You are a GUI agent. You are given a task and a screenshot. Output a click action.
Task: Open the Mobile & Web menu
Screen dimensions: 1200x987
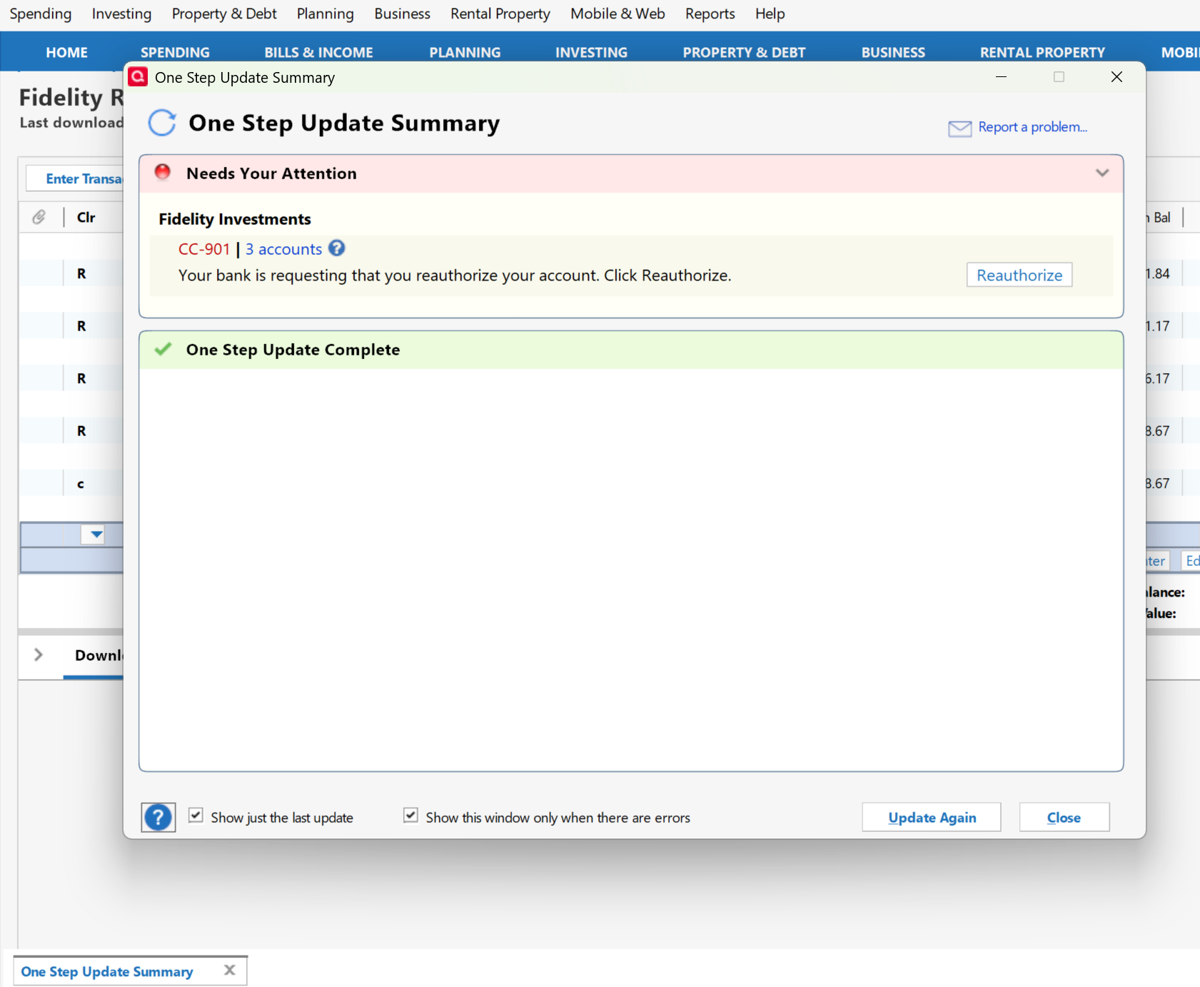coord(617,14)
